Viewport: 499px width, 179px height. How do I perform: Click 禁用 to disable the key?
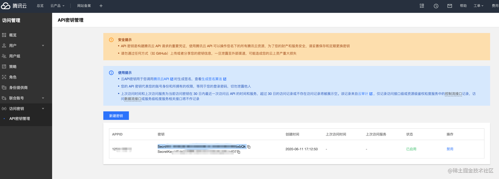(450, 149)
